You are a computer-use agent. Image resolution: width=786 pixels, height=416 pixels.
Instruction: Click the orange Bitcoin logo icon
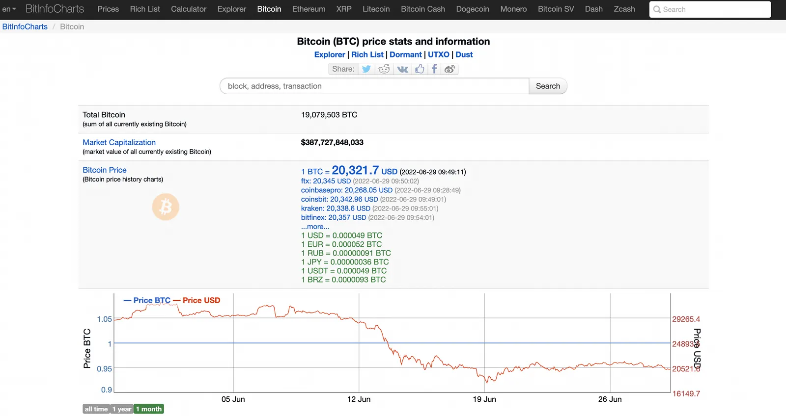(x=166, y=207)
